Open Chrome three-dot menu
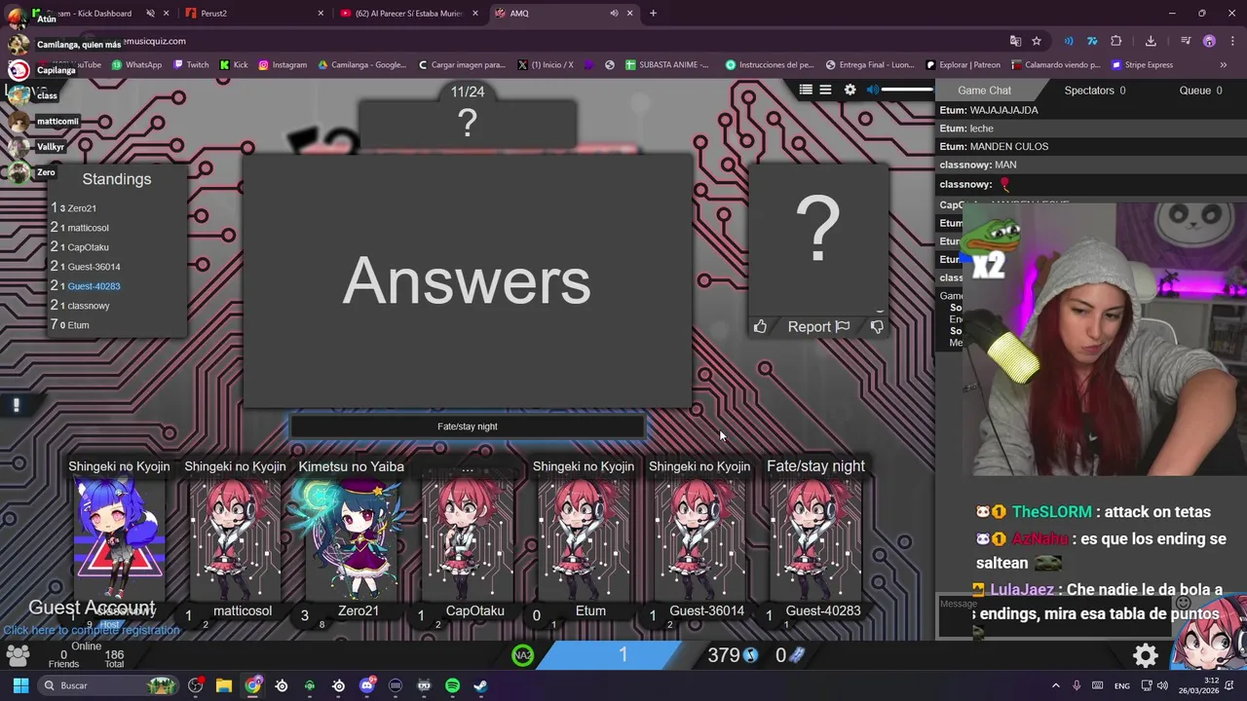The height and width of the screenshot is (701, 1247). [x=1230, y=41]
